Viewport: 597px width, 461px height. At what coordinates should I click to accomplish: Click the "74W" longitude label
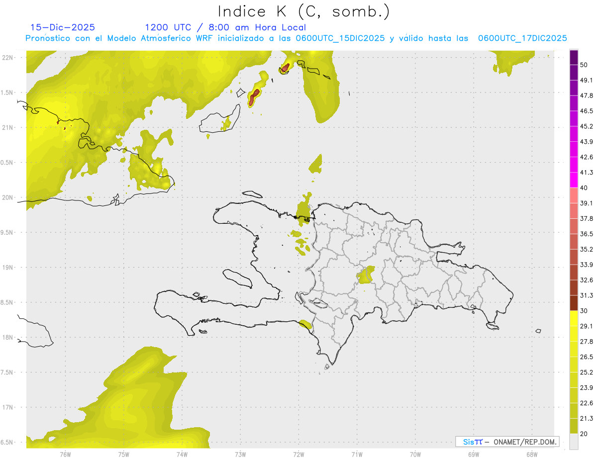[x=182, y=454]
